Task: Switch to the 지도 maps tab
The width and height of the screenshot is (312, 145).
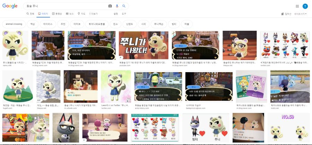Action: [81, 14]
